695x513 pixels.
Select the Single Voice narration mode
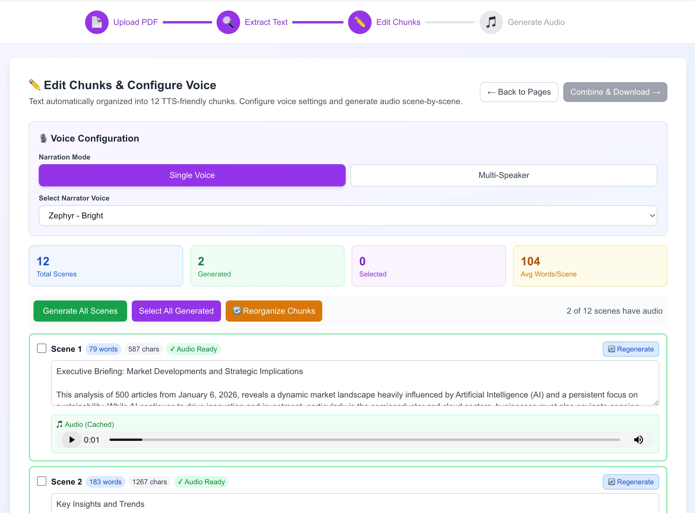click(192, 175)
